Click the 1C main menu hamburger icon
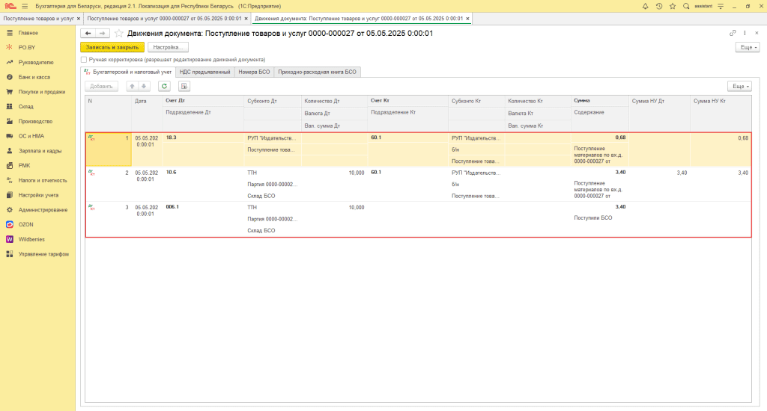This screenshot has width=767, height=411. [25, 6]
